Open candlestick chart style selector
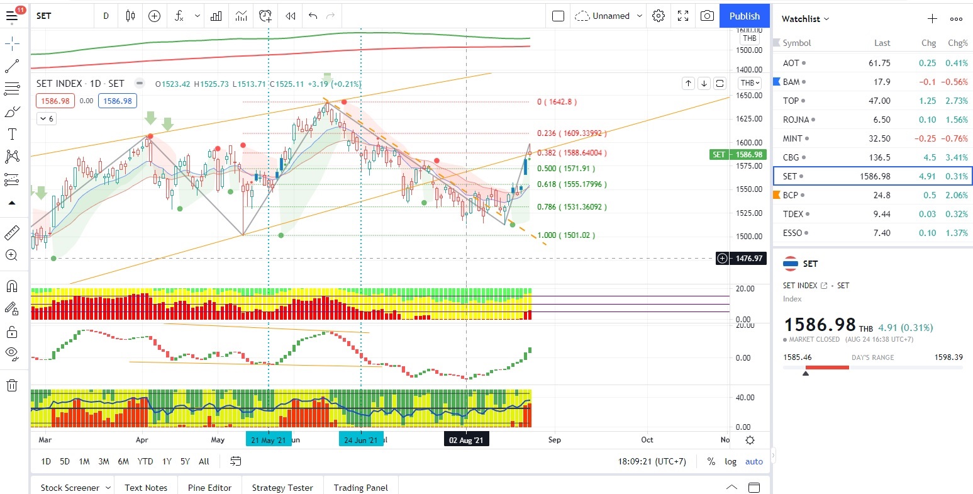 click(x=130, y=16)
